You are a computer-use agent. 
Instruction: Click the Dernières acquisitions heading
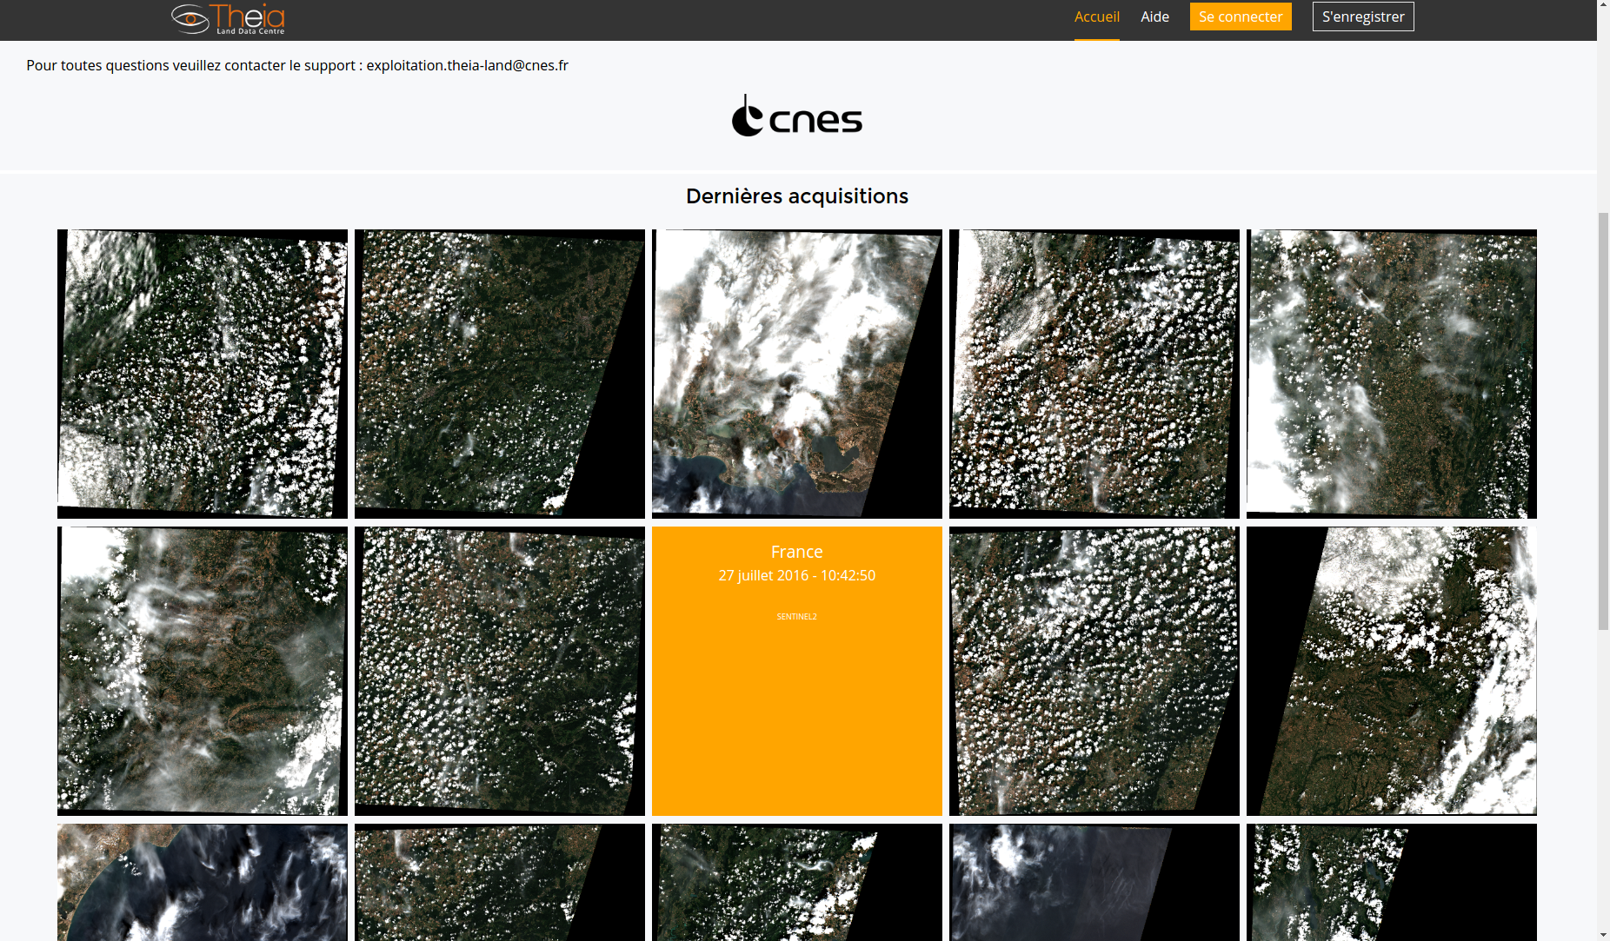(x=796, y=196)
